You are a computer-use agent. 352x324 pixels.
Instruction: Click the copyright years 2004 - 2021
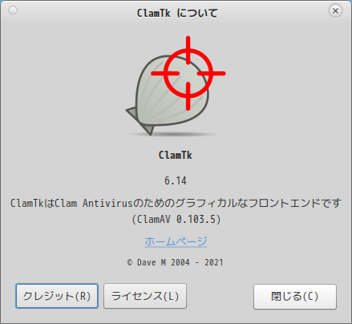pyautogui.click(x=197, y=262)
